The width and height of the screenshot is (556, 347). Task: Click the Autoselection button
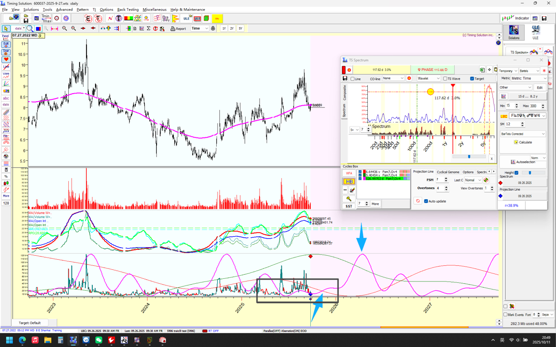523,162
